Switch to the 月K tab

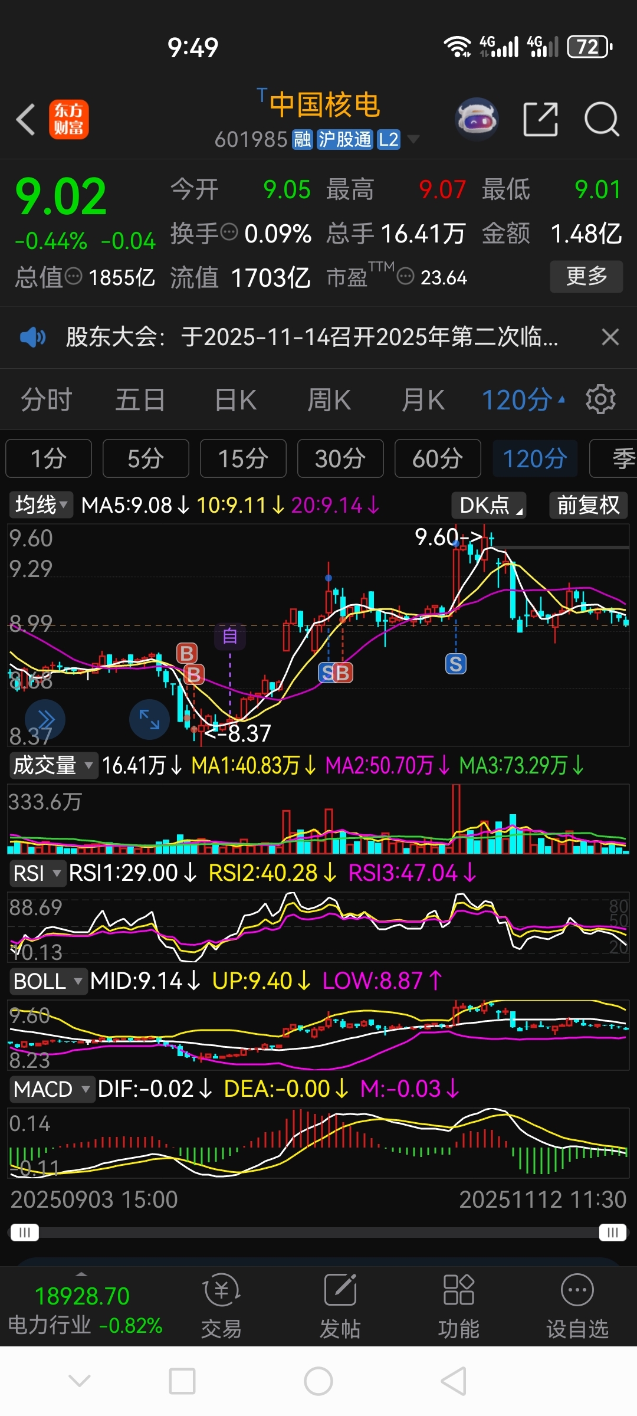[x=423, y=399]
